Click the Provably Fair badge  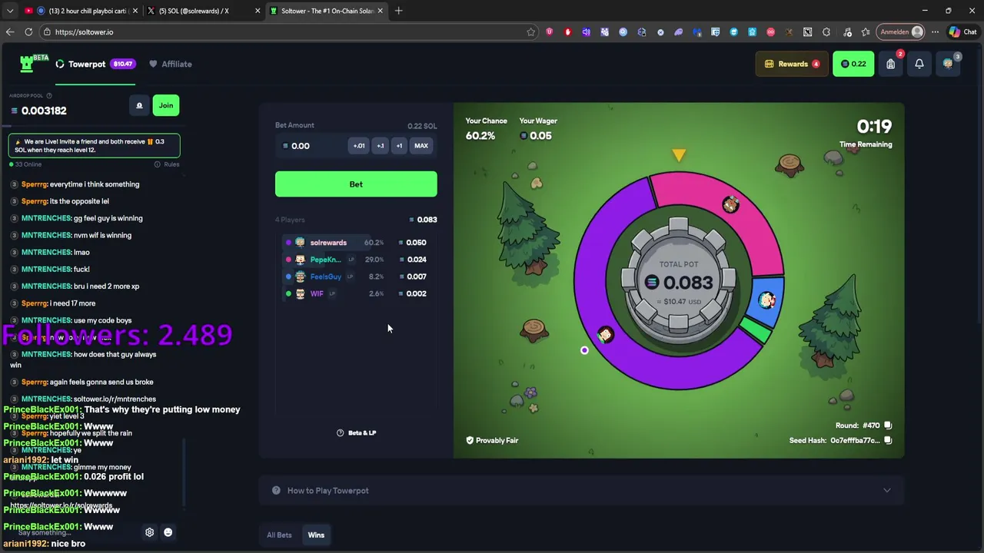pyautogui.click(x=492, y=441)
